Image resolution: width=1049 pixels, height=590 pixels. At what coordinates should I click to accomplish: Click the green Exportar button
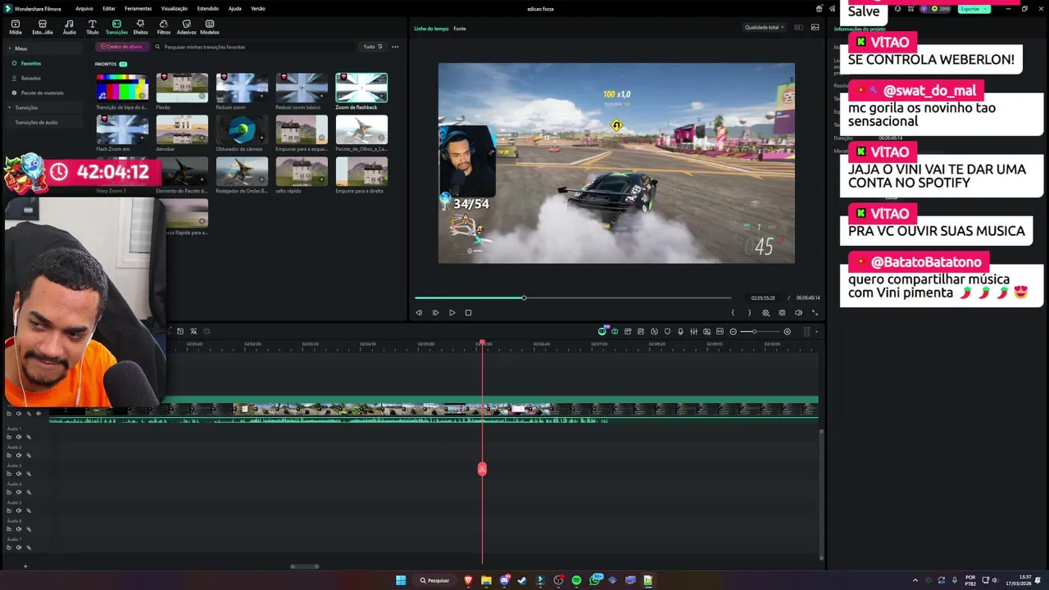(x=974, y=8)
